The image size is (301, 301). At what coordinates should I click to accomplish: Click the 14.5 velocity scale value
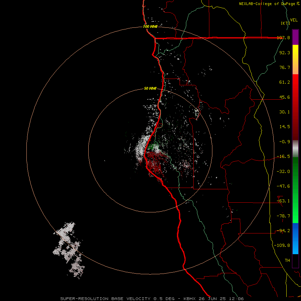(285, 127)
